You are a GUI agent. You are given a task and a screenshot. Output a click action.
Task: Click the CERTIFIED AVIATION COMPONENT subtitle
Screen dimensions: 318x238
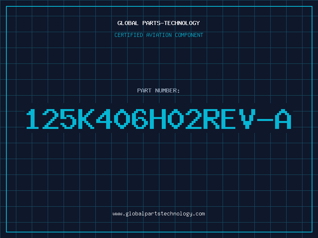click(159, 35)
